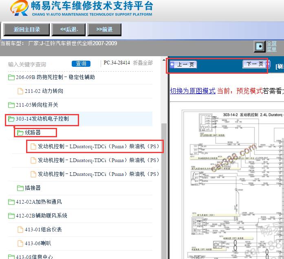Open third 发动机控制－LDuratorq-TDCi entry

98,174
